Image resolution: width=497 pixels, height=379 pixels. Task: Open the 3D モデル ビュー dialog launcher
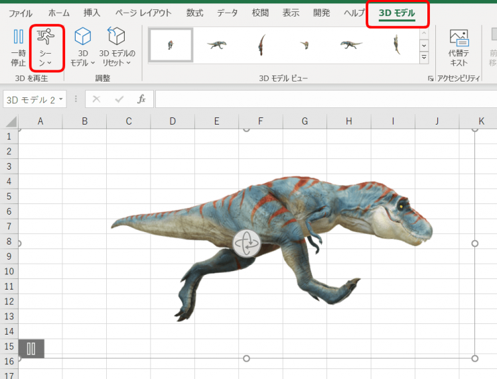coord(431,79)
